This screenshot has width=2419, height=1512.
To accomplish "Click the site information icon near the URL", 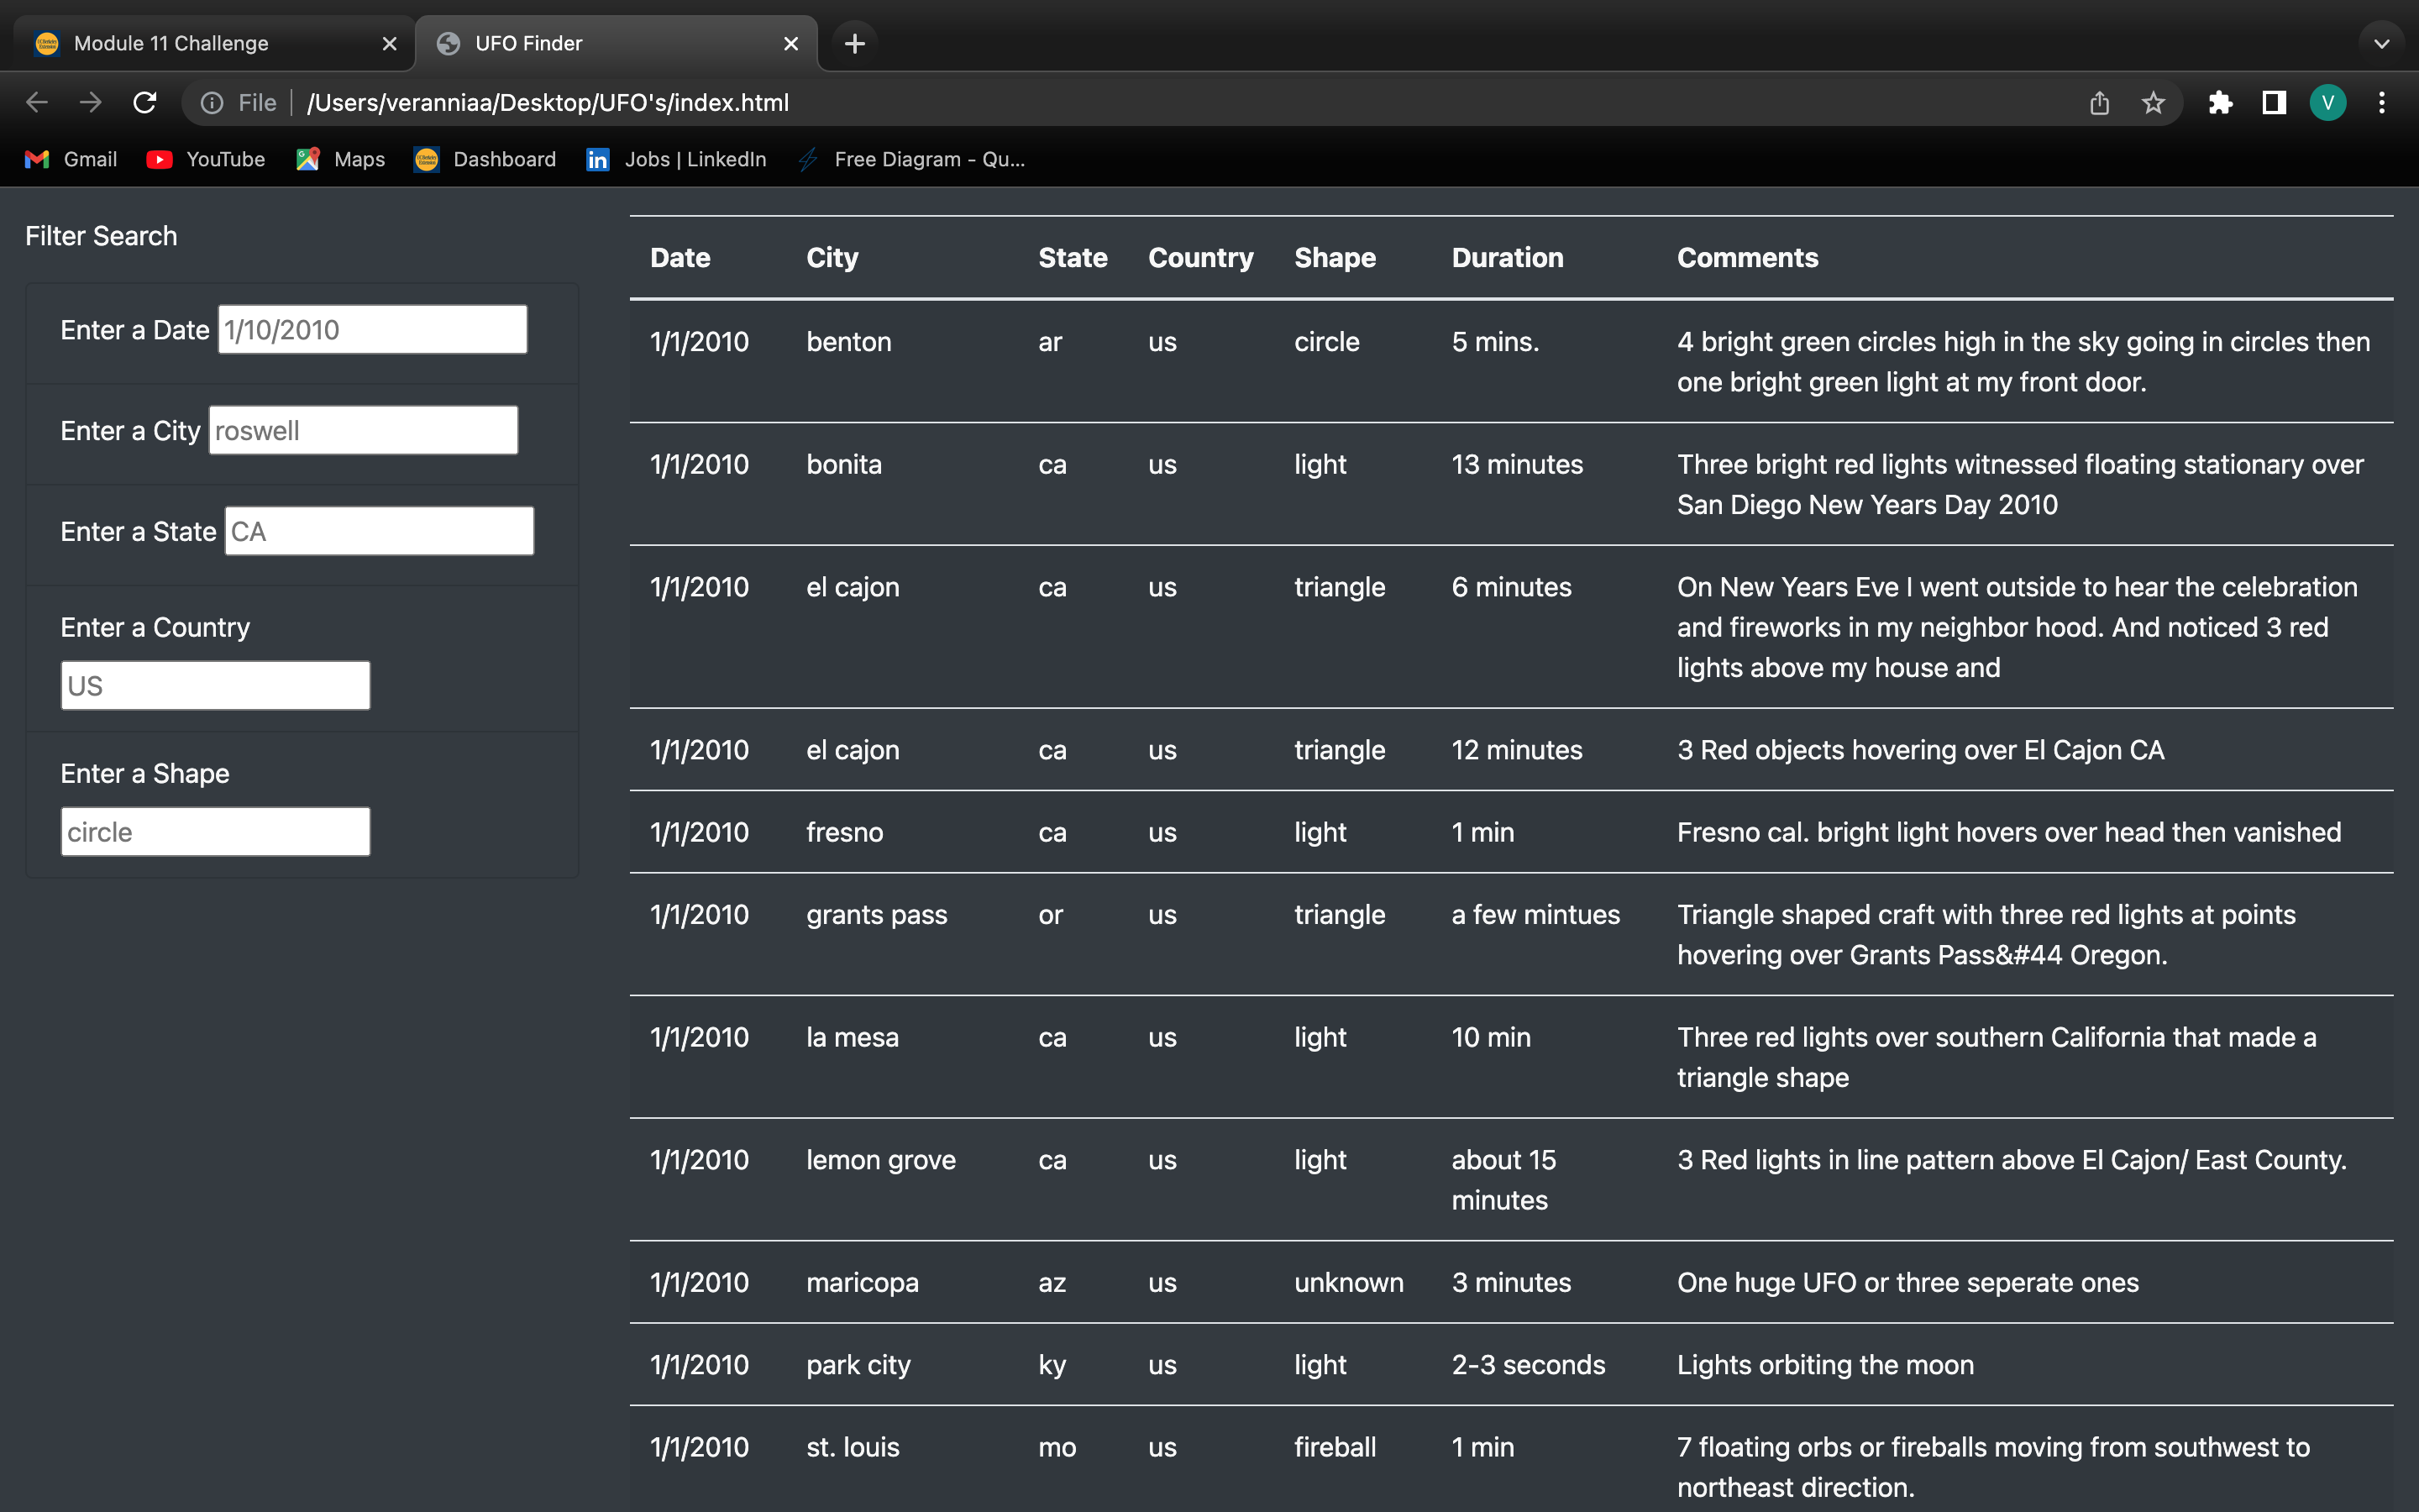I will 213,102.
